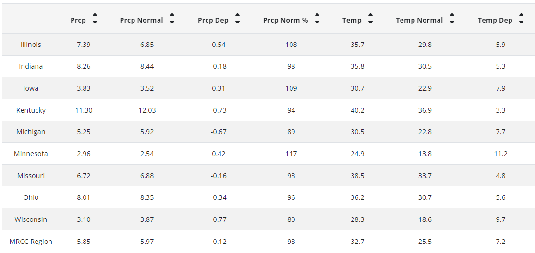
Task: Select the Iowa row label
Action: point(31,88)
